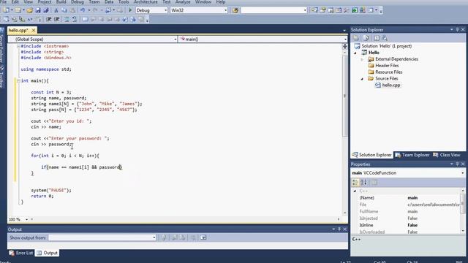
Task: Click the Open File folder icon
Action: (29, 10)
